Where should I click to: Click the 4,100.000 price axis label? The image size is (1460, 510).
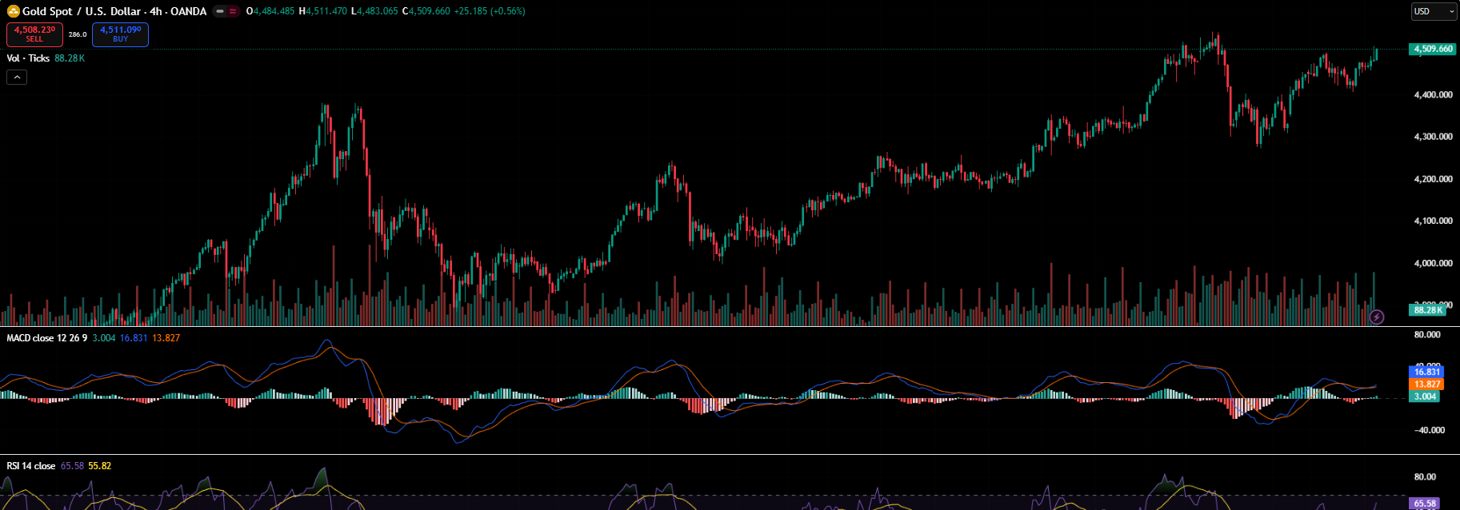1433,221
